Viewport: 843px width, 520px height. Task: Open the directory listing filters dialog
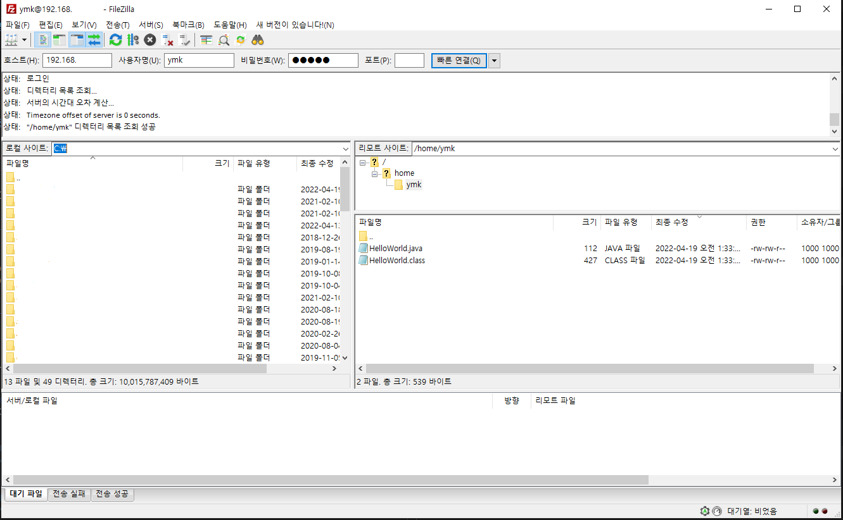tap(206, 40)
